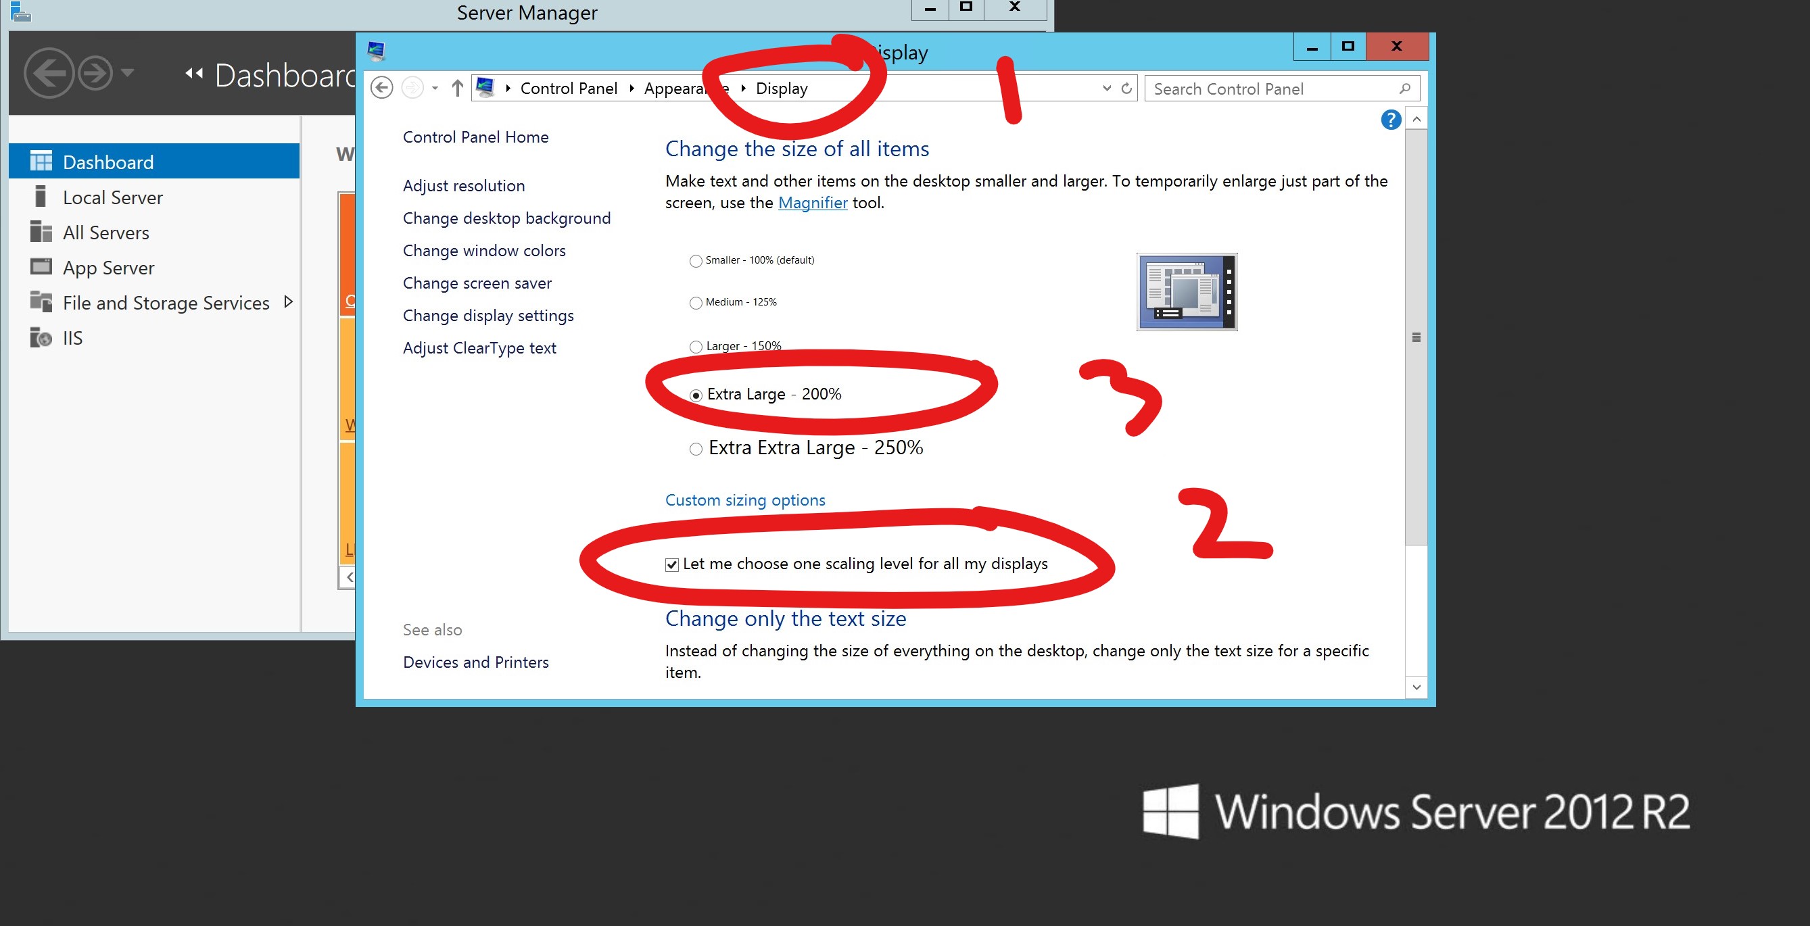The width and height of the screenshot is (1810, 926).
Task: Select IIS in Server Manager sidebar
Action: 154,338
